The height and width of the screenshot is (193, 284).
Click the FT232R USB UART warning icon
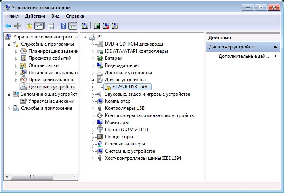pos(107,87)
